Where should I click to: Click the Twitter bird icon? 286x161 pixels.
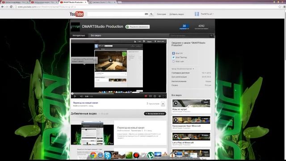173,57
